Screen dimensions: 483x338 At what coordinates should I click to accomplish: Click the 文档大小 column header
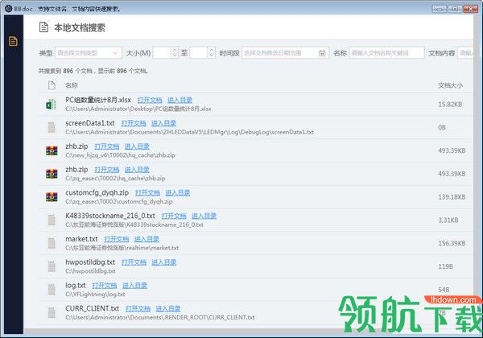[x=450, y=85]
